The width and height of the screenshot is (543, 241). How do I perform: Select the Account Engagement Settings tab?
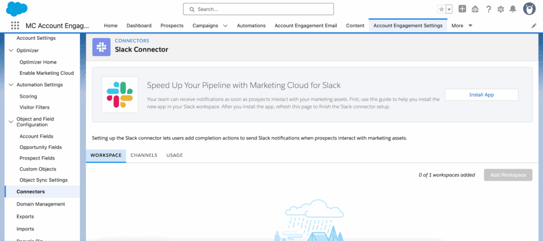(408, 25)
